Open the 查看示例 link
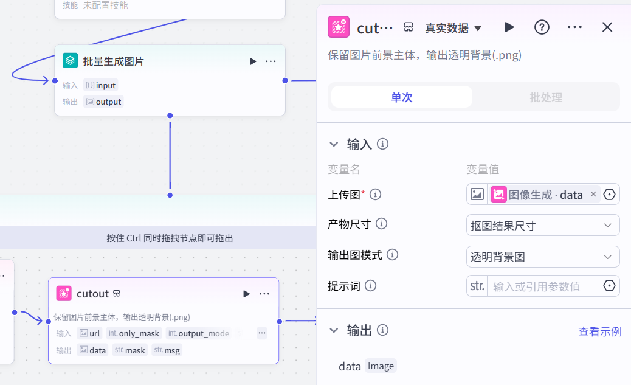Viewport: 631px width, 385px height. [599, 331]
